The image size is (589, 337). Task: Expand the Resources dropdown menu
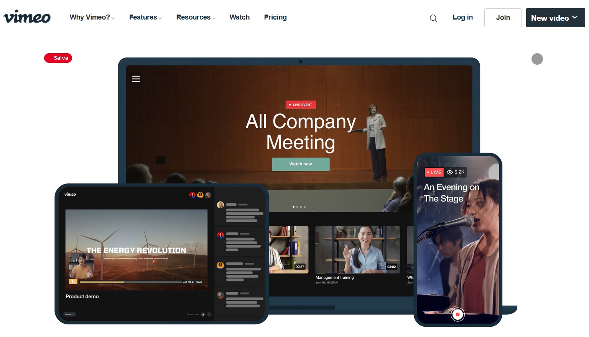[196, 17]
